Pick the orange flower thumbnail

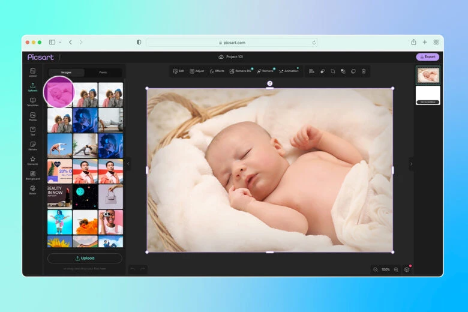[85, 222]
